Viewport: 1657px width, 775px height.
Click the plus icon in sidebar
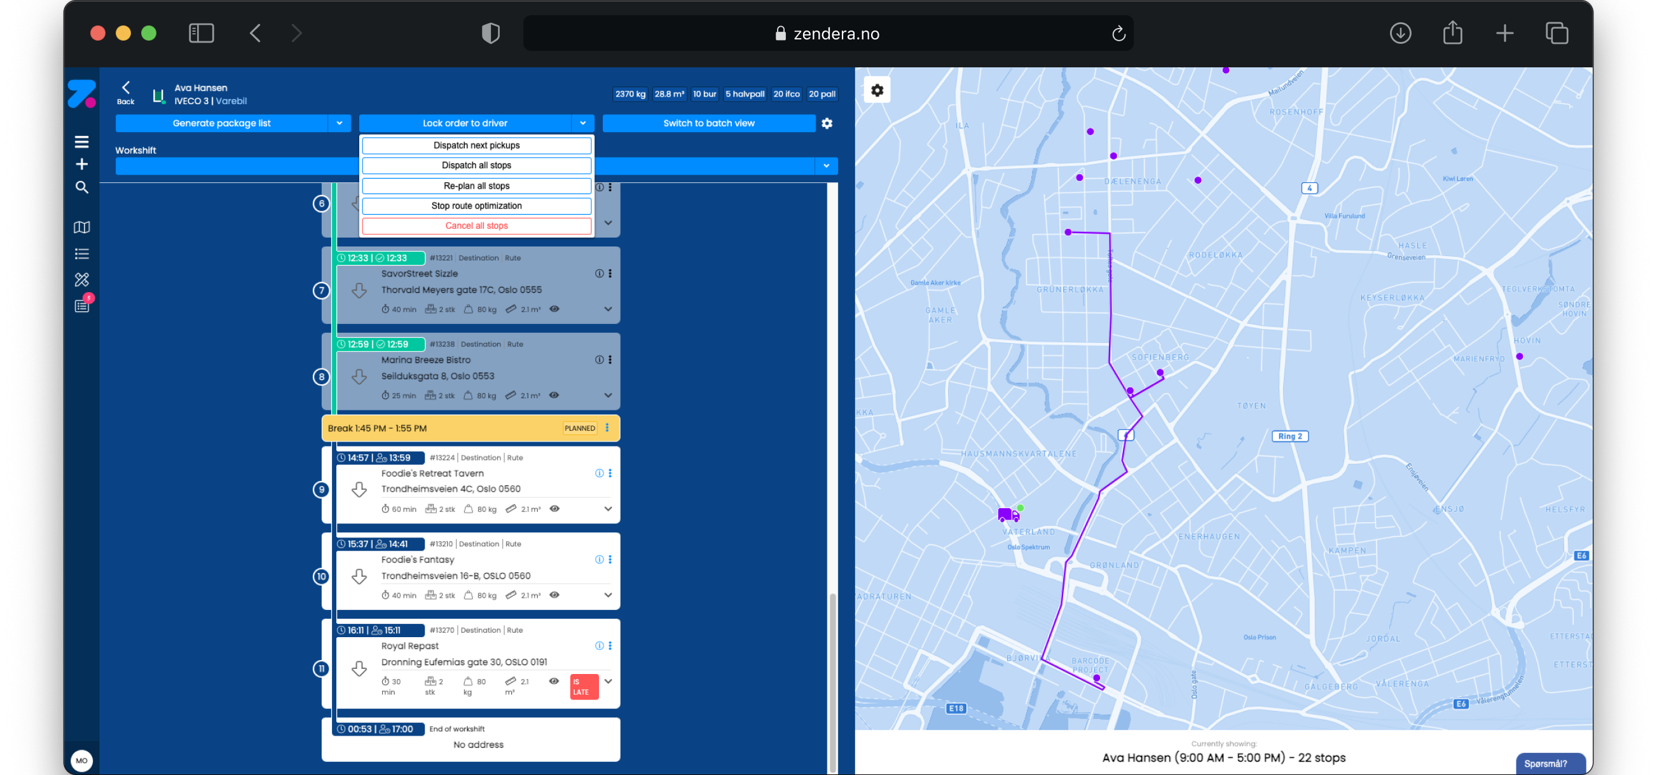point(81,165)
